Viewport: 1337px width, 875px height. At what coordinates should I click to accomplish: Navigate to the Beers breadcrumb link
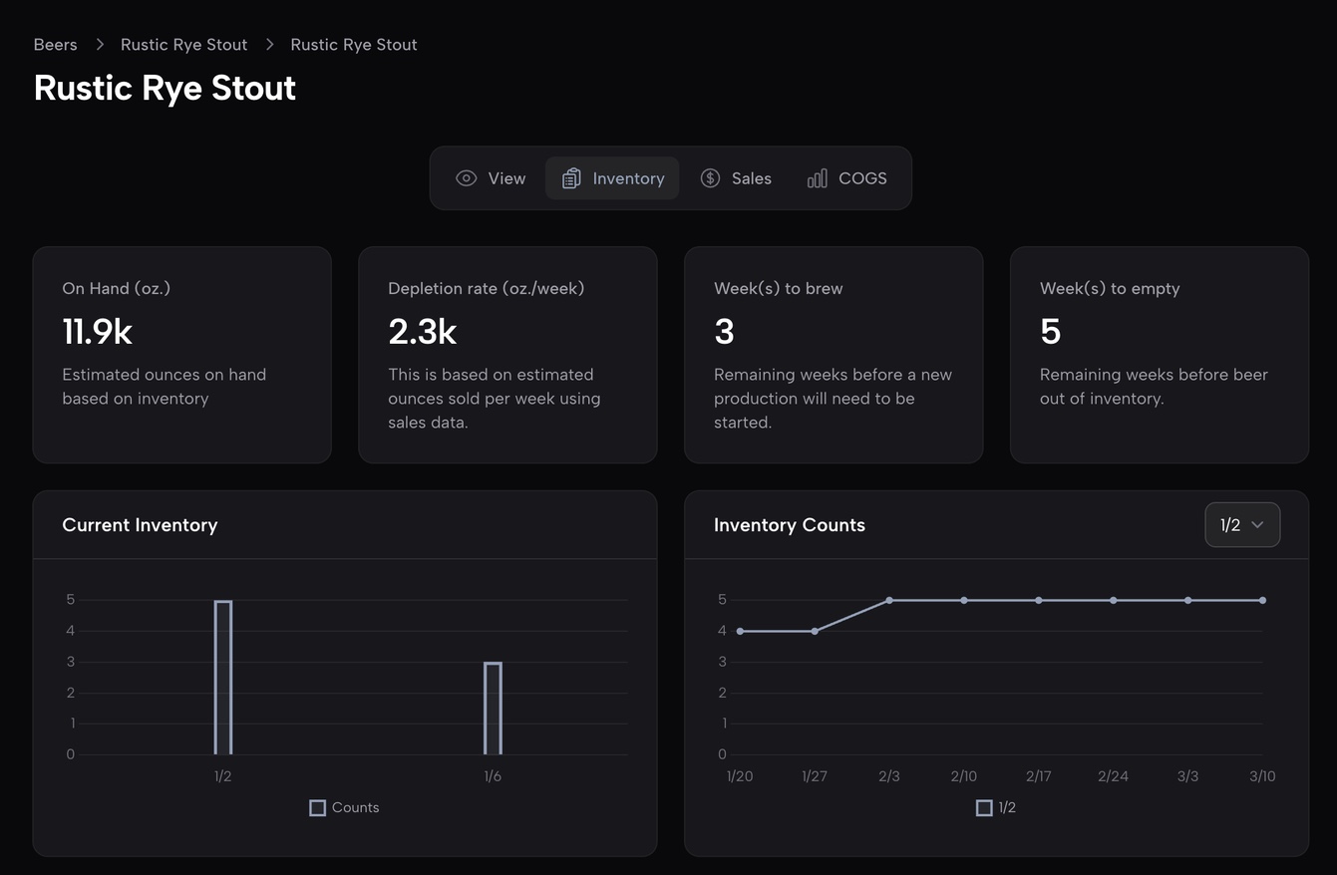tap(55, 44)
